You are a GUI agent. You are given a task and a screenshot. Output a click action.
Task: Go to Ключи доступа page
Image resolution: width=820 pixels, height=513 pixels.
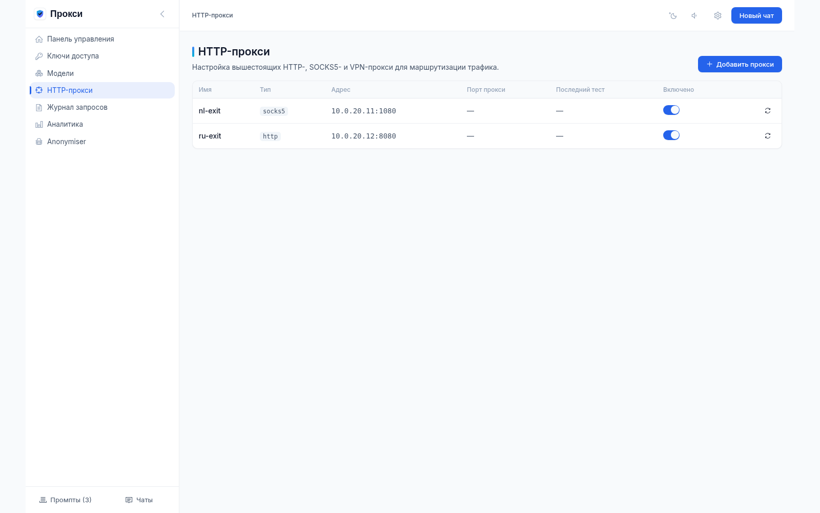coord(102,56)
